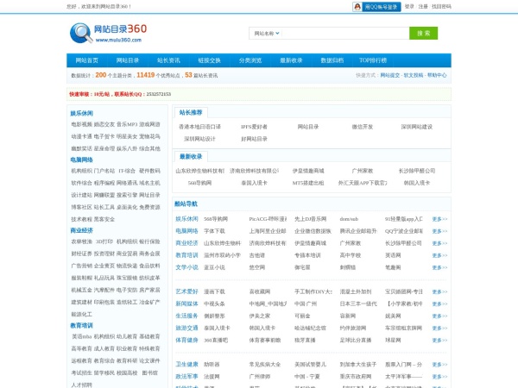Viewport: 518px width, 388px height.
Task: Expand 更多>> for the 娱乐休闲 row
Action: point(439,219)
